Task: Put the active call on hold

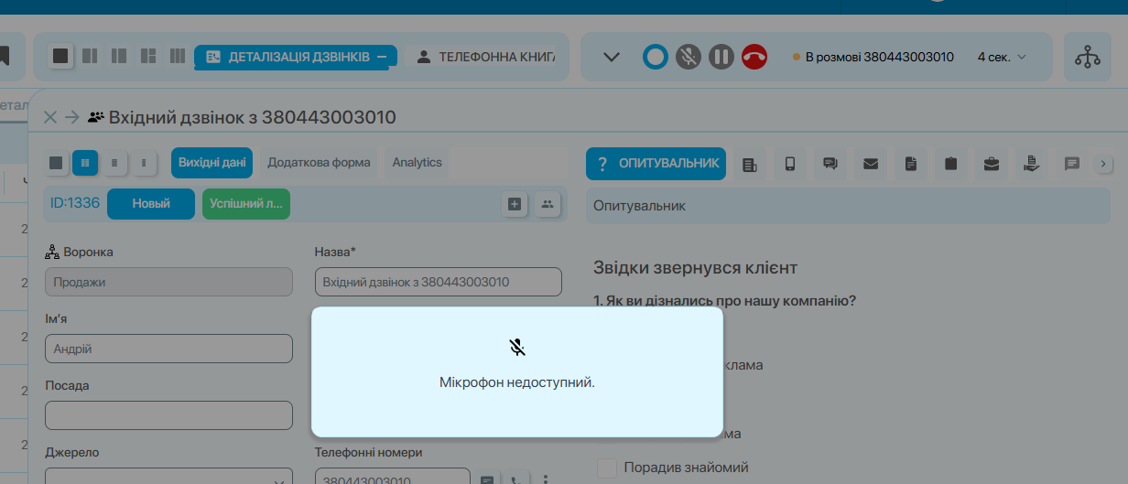Action: [x=721, y=57]
